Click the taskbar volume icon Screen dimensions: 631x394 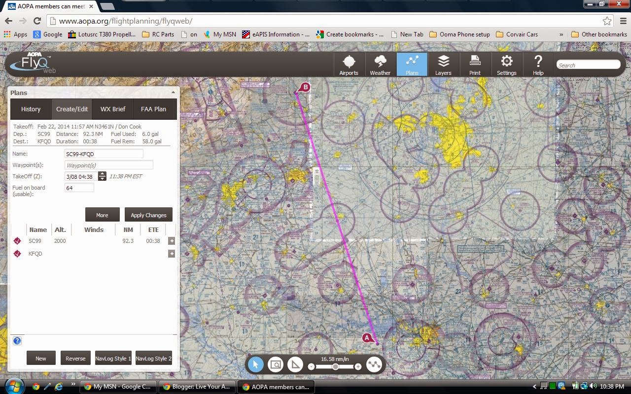[x=593, y=386]
